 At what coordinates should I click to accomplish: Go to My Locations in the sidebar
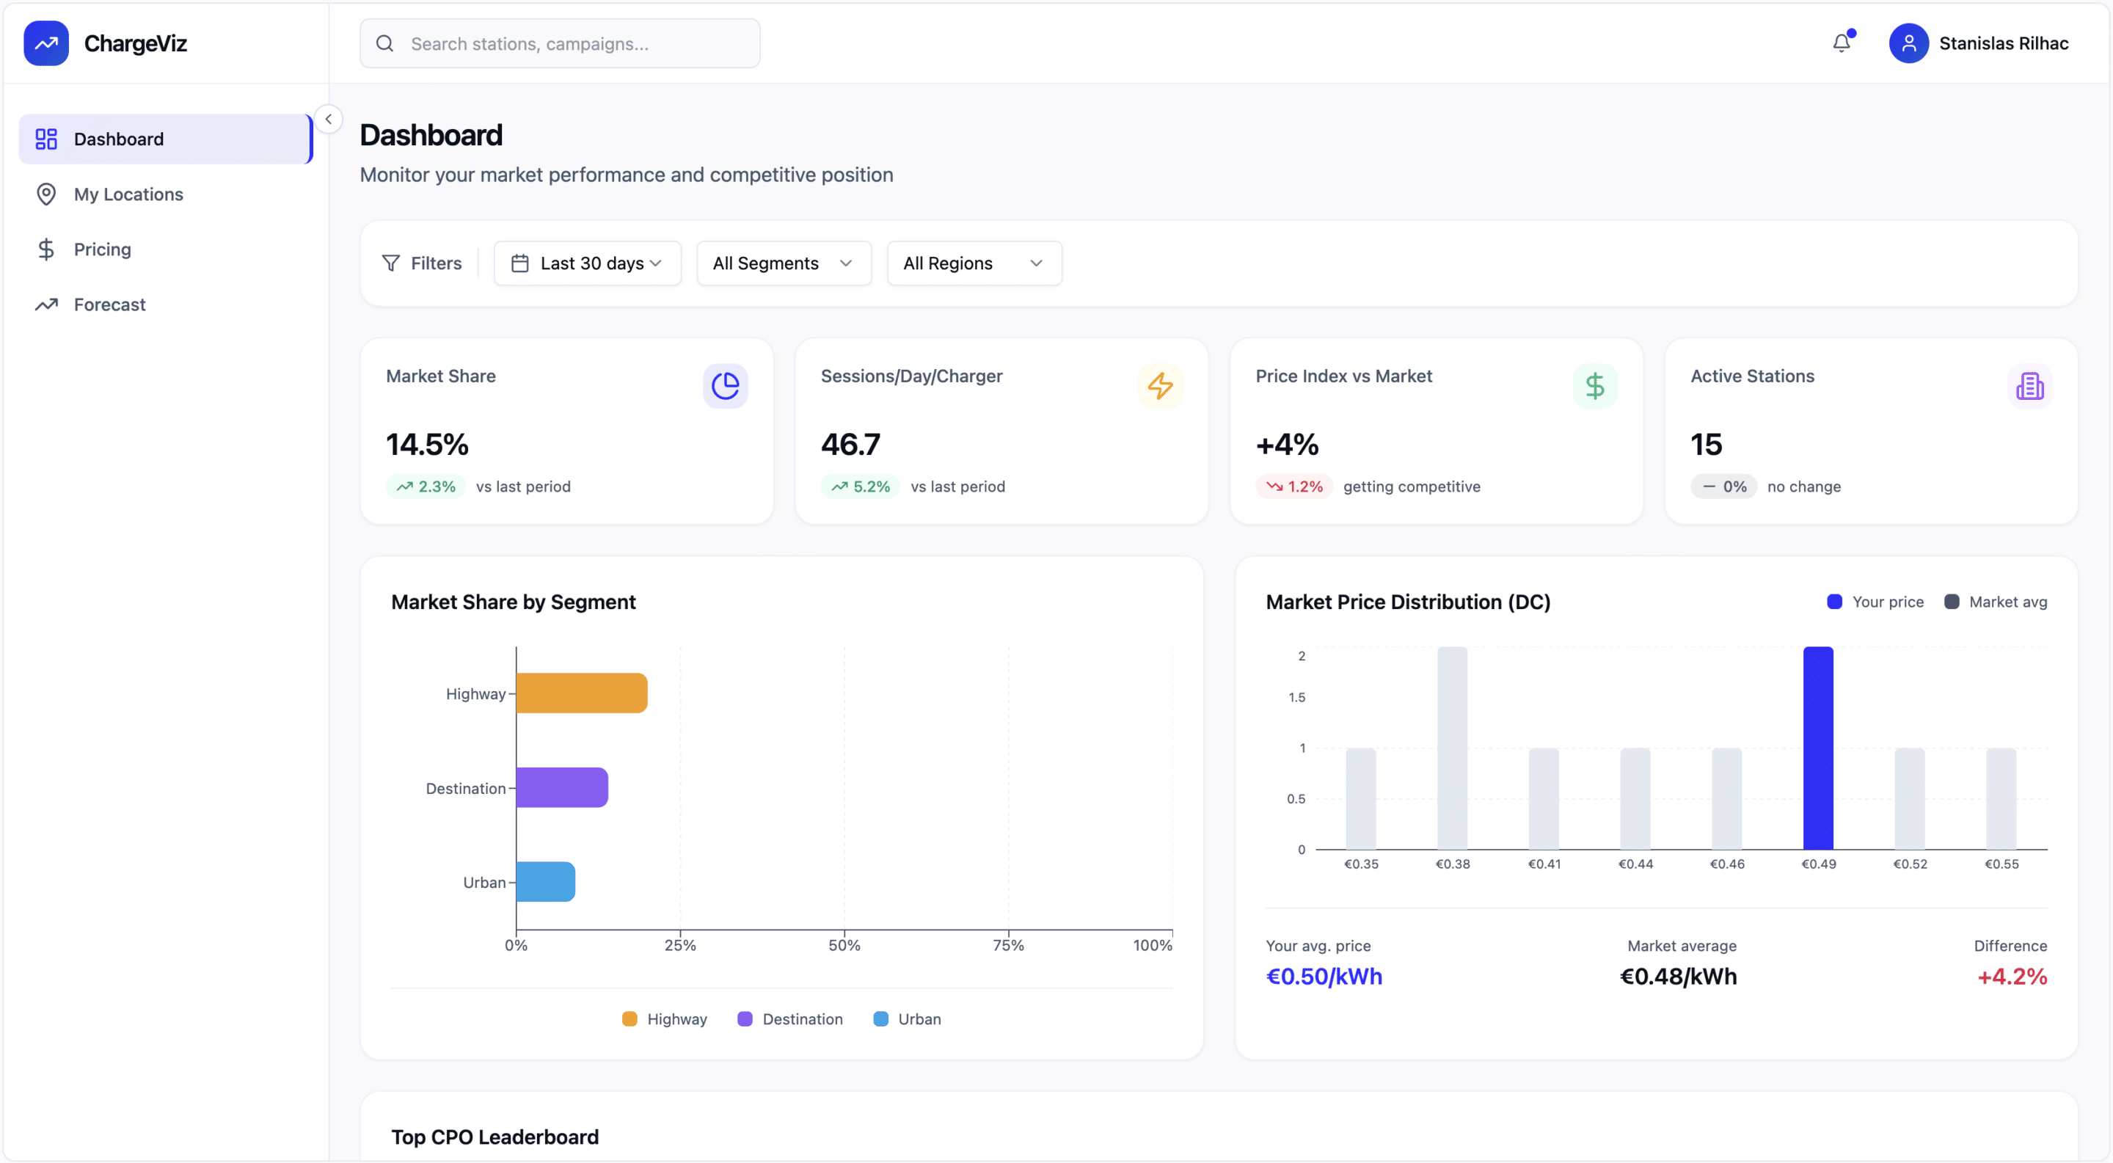128,194
